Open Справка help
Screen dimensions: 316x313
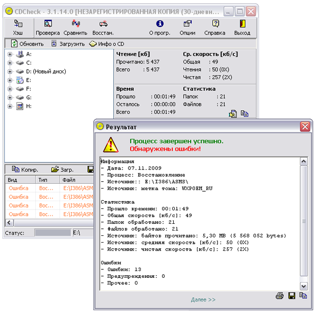coord(215,27)
